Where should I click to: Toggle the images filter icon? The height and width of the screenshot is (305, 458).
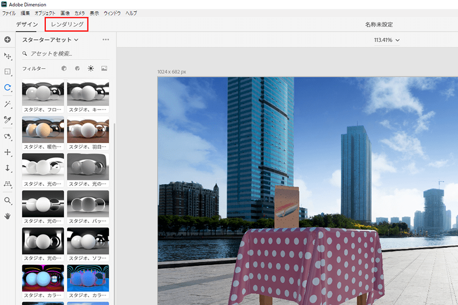(104, 68)
